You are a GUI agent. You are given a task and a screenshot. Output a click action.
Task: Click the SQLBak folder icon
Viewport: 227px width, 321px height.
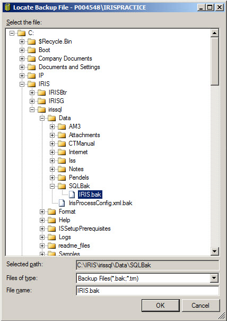62,186
